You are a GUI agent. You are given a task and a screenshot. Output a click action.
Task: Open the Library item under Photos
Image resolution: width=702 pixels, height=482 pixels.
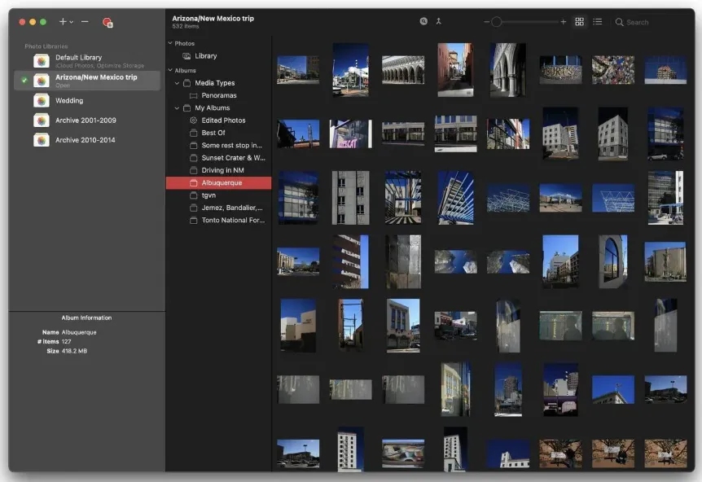(218, 56)
